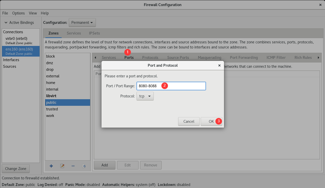Select the Masquerading tab
The height and width of the screenshot is (188, 325).
pos(210,58)
